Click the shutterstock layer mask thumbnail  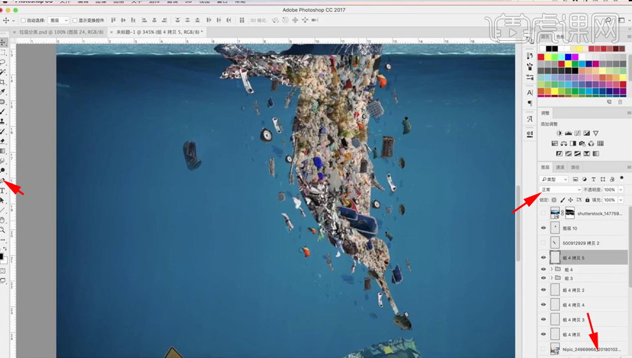(x=570, y=213)
